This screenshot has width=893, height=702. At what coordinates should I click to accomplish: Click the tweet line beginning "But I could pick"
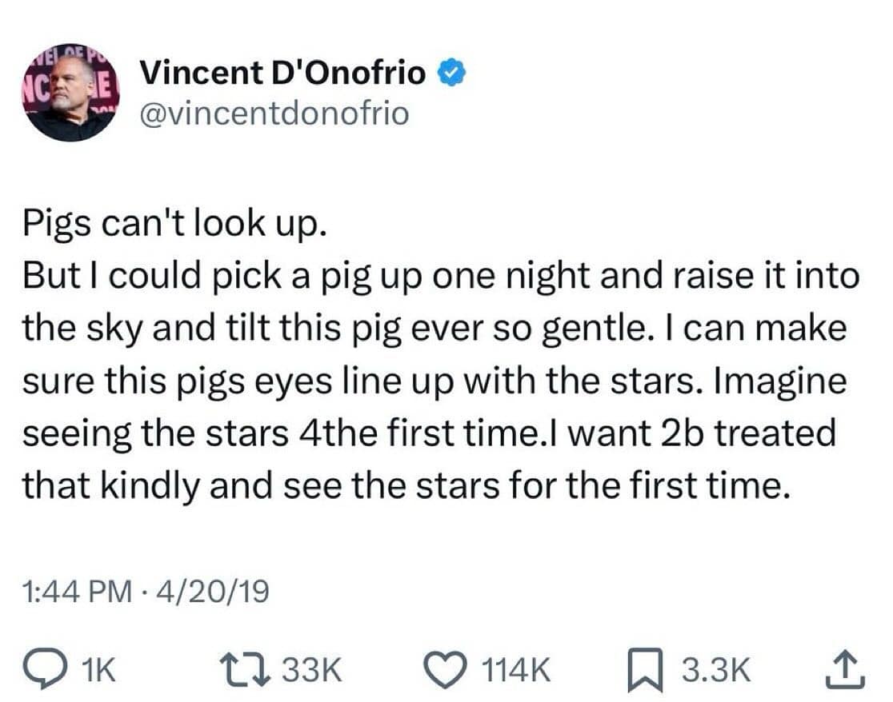(x=441, y=277)
